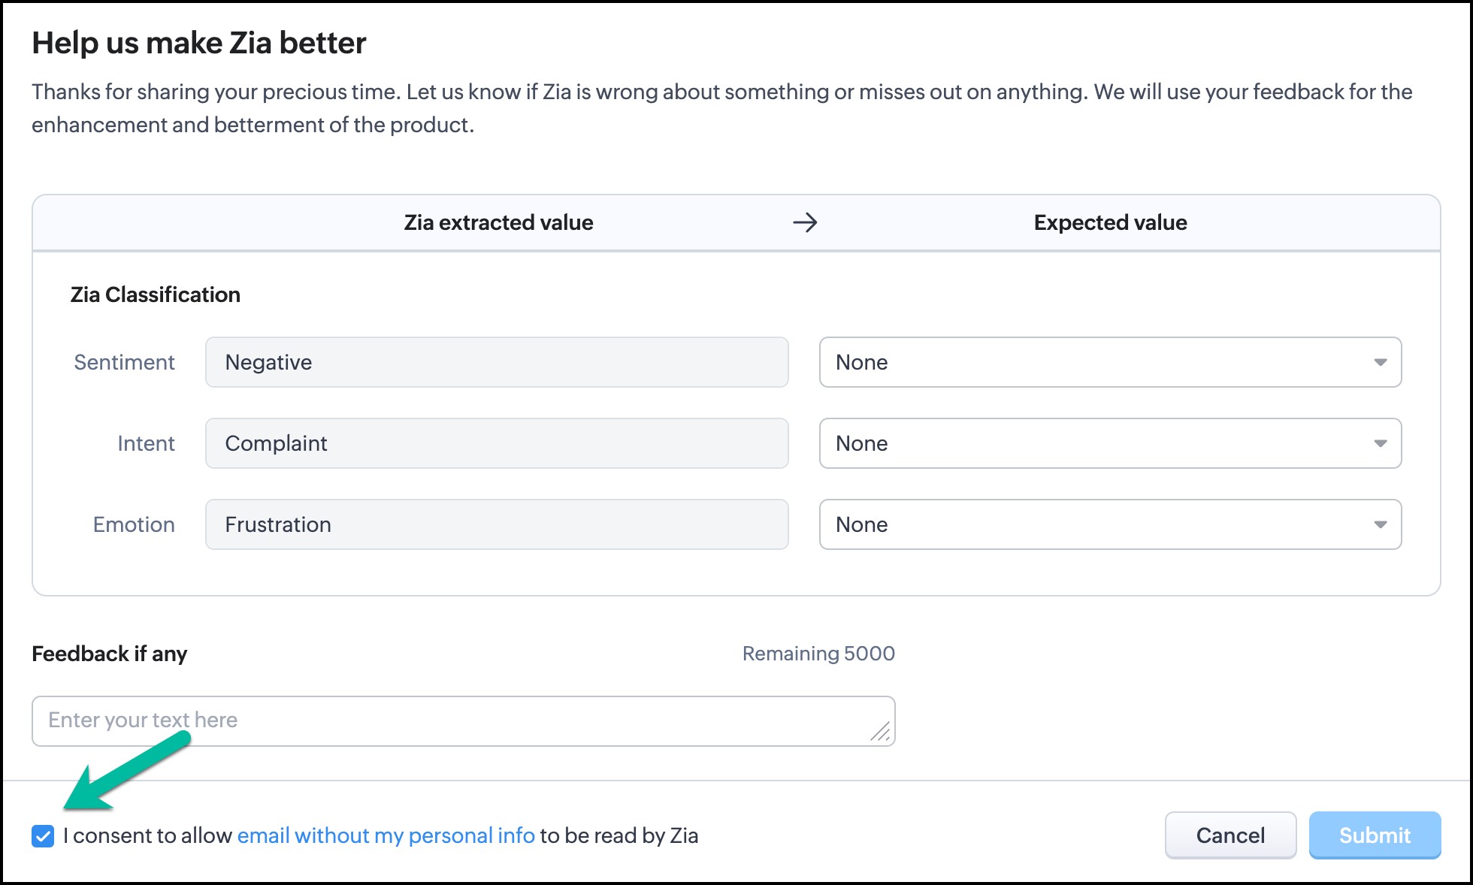Image resolution: width=1473 pixels, height=885 pixels.
Task: Uncheck the Zia email consent checkbox
Action: point(43,835)
